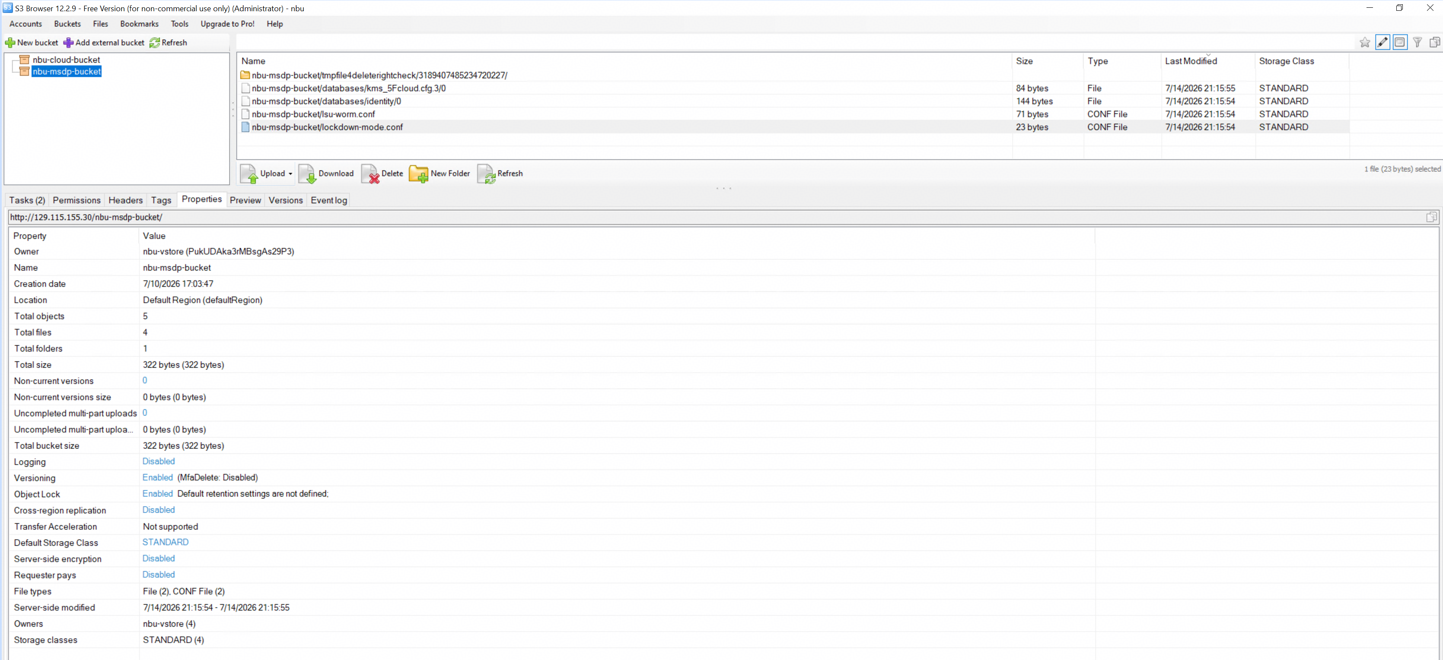Click the file icon for lockdown-mode.conf
The height and width of the screenshot is (660, 1443).
pos(245,127)
